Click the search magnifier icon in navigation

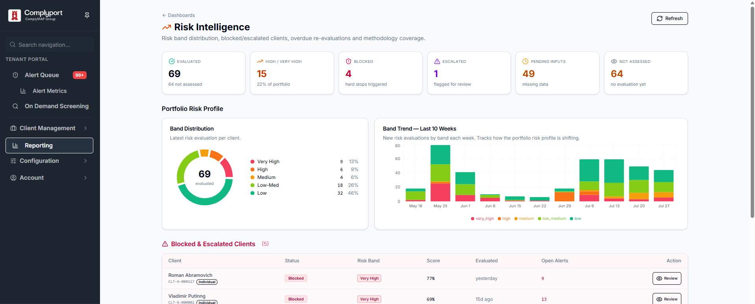tap(13, 44)
